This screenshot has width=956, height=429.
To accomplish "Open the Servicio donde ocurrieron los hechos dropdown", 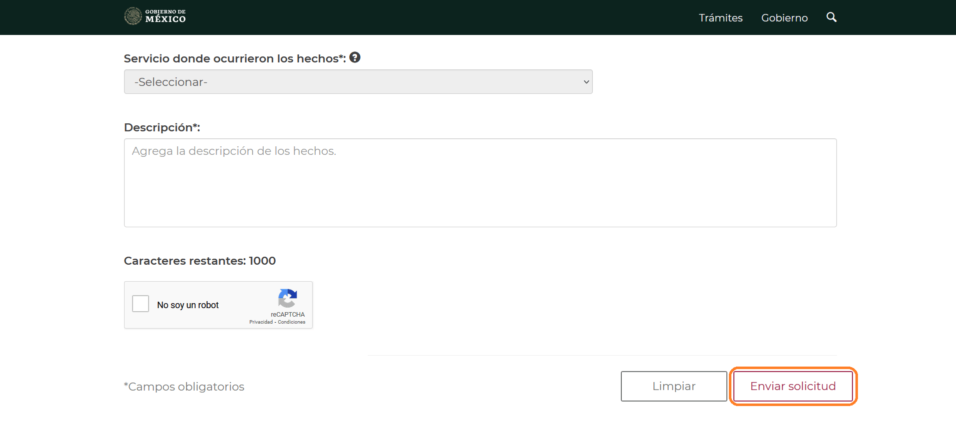I will [358, 82].
